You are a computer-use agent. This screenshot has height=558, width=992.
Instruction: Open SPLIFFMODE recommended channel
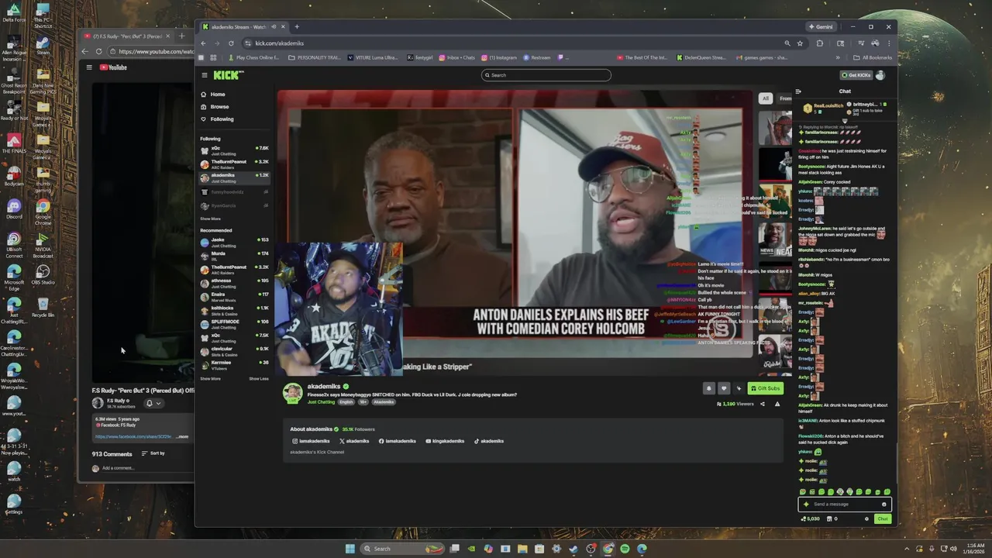(x=234, y=324)
